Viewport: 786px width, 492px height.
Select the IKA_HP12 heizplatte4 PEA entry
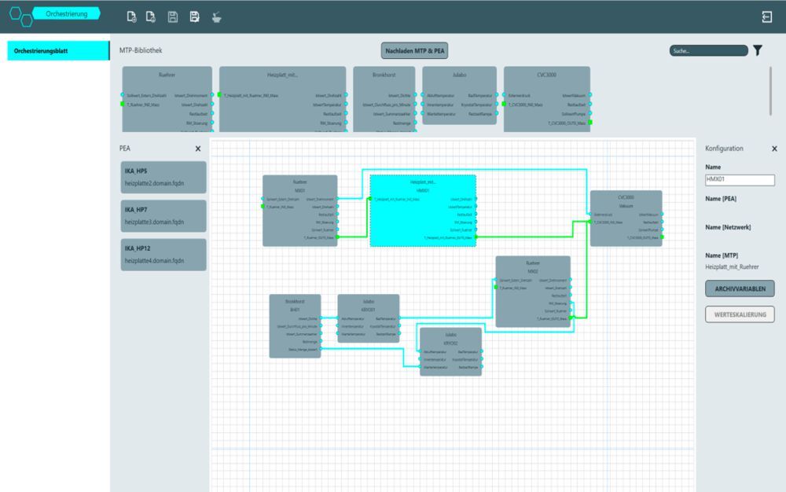pos(163,255)
